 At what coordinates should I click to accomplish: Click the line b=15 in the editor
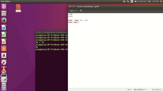(70, 16)
